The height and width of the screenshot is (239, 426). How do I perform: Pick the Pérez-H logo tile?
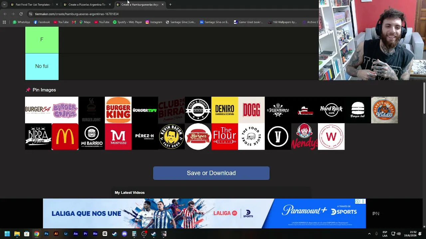145,136
